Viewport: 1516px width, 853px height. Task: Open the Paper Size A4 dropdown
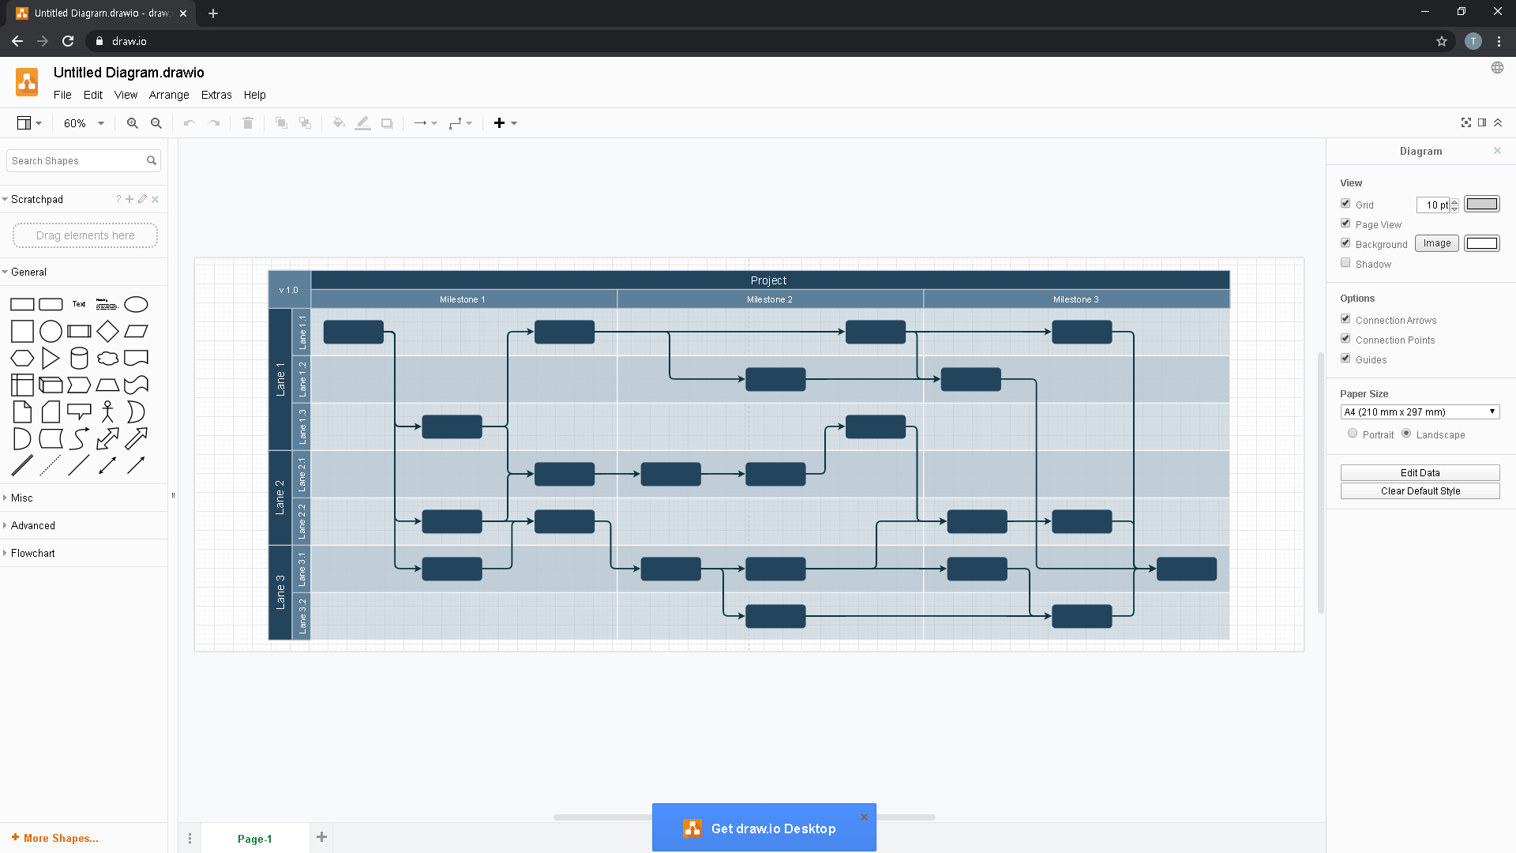point(1420,411)
